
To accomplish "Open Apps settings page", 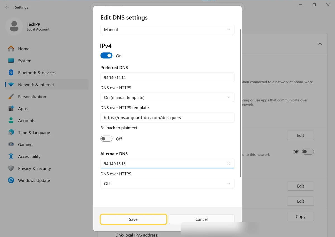I will [x=47, y=109].
